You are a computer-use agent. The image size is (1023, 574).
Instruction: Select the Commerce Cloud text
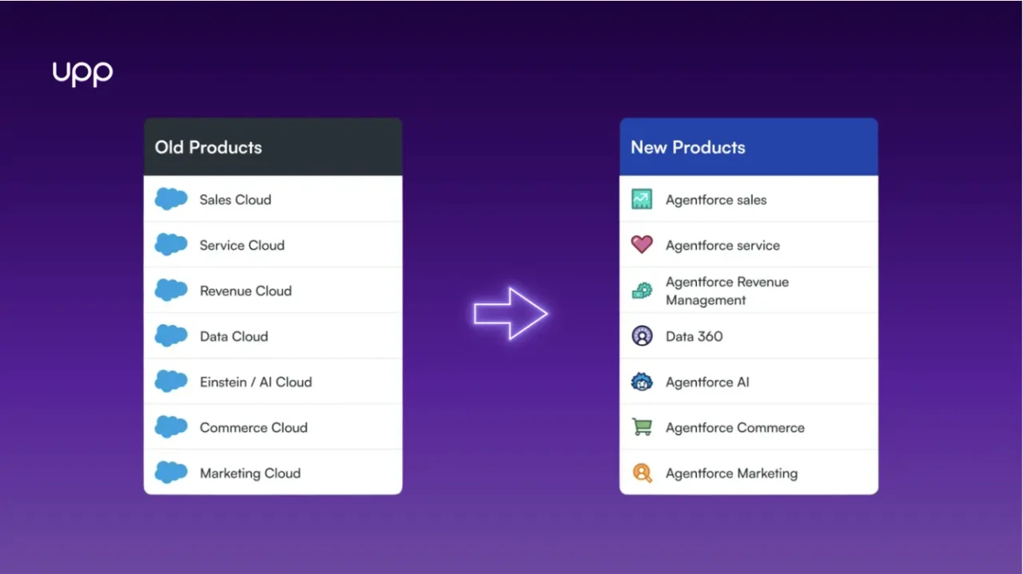tap(253, 427)
